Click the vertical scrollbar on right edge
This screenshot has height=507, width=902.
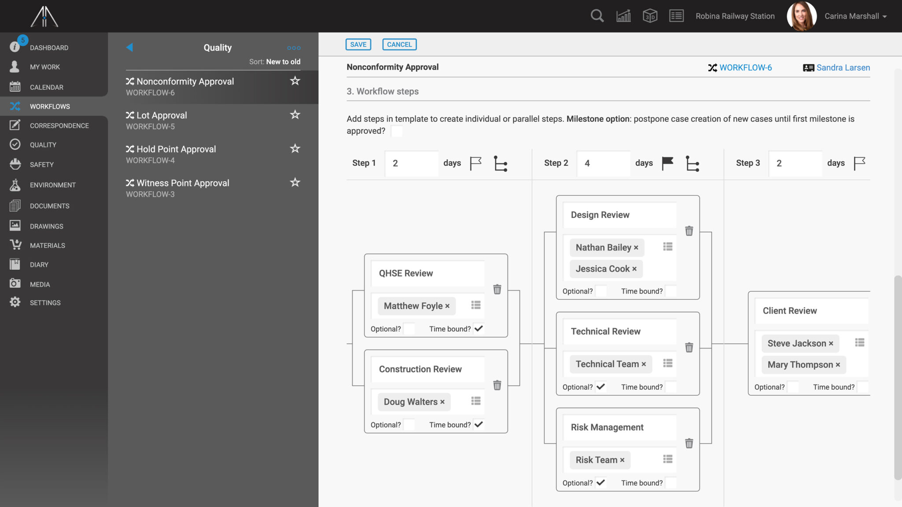(x=898, y=378)
